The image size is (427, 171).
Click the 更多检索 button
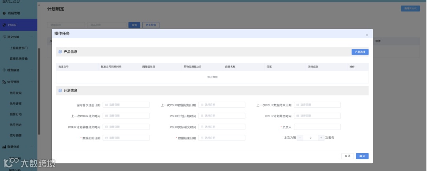pos(151,25)
